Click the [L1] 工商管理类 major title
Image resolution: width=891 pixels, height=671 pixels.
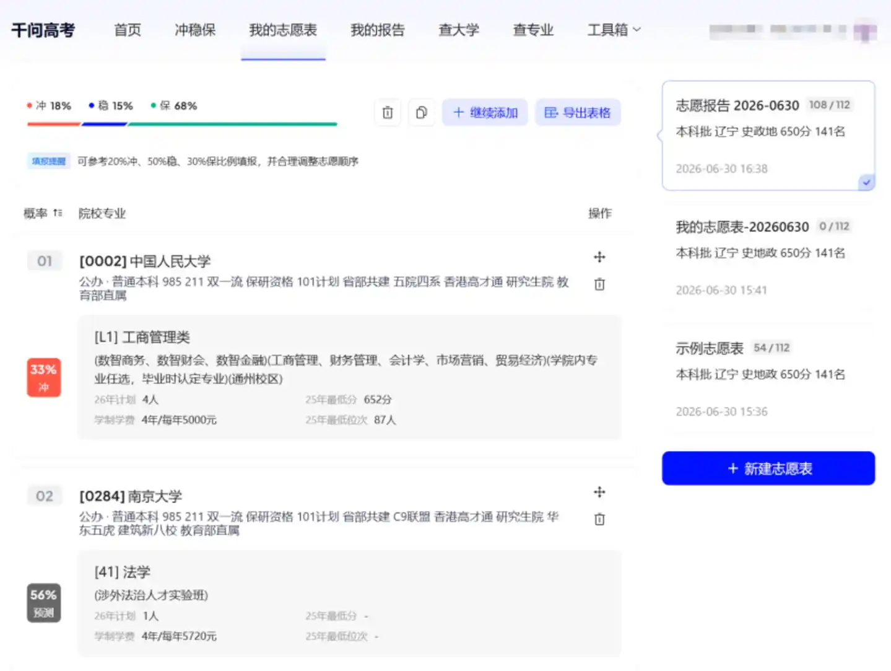point(142,337)
